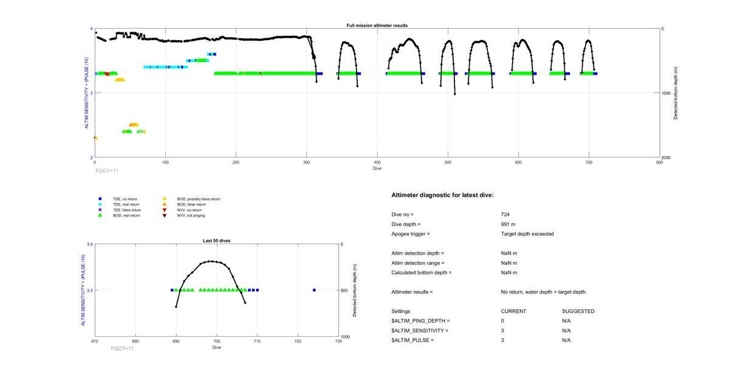
Task: Select the 'BOD, real return' legend label
Action: point(126,215)
